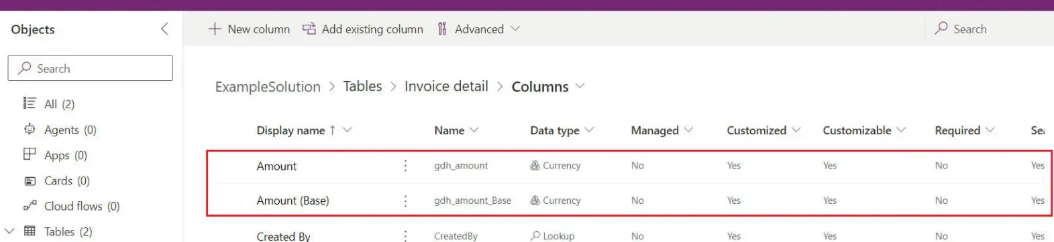Image resolution: width=1054 pixels, height=242 pixels.
Task: Click the New column button
Action: 249,29
